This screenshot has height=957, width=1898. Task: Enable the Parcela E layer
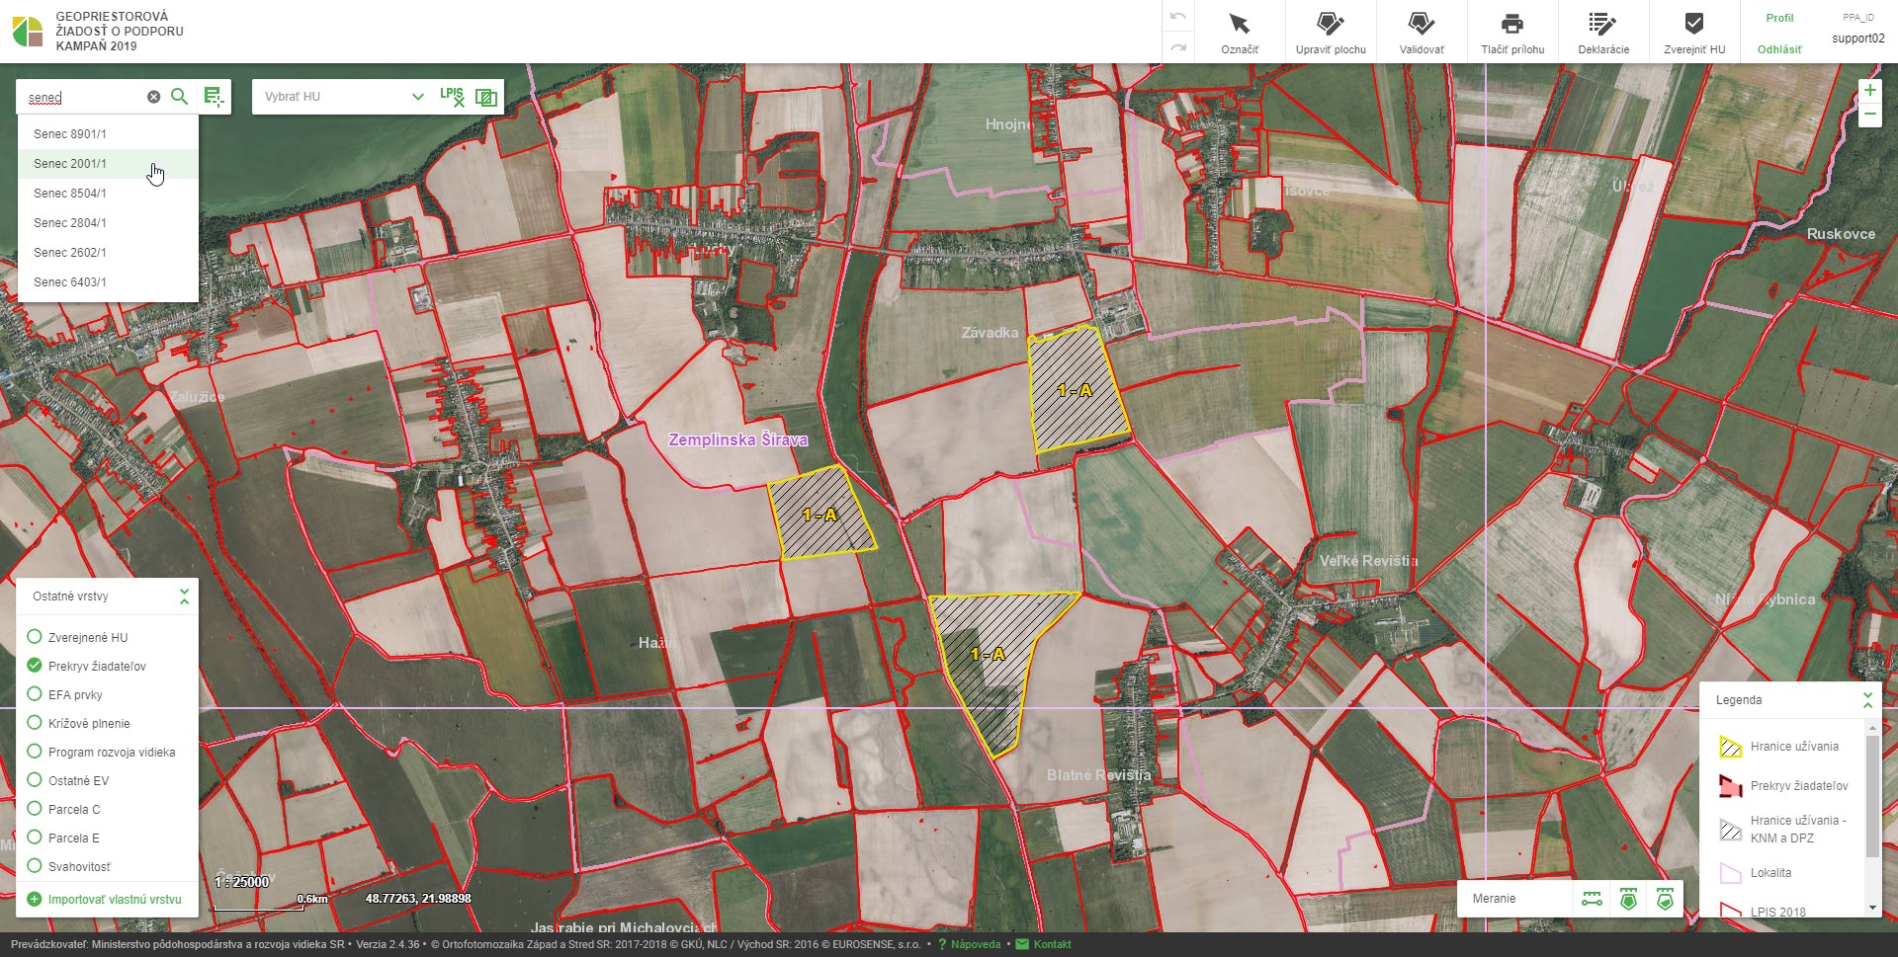click(34, 837)
